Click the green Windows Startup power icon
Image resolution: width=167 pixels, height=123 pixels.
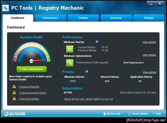pos(70,49)
